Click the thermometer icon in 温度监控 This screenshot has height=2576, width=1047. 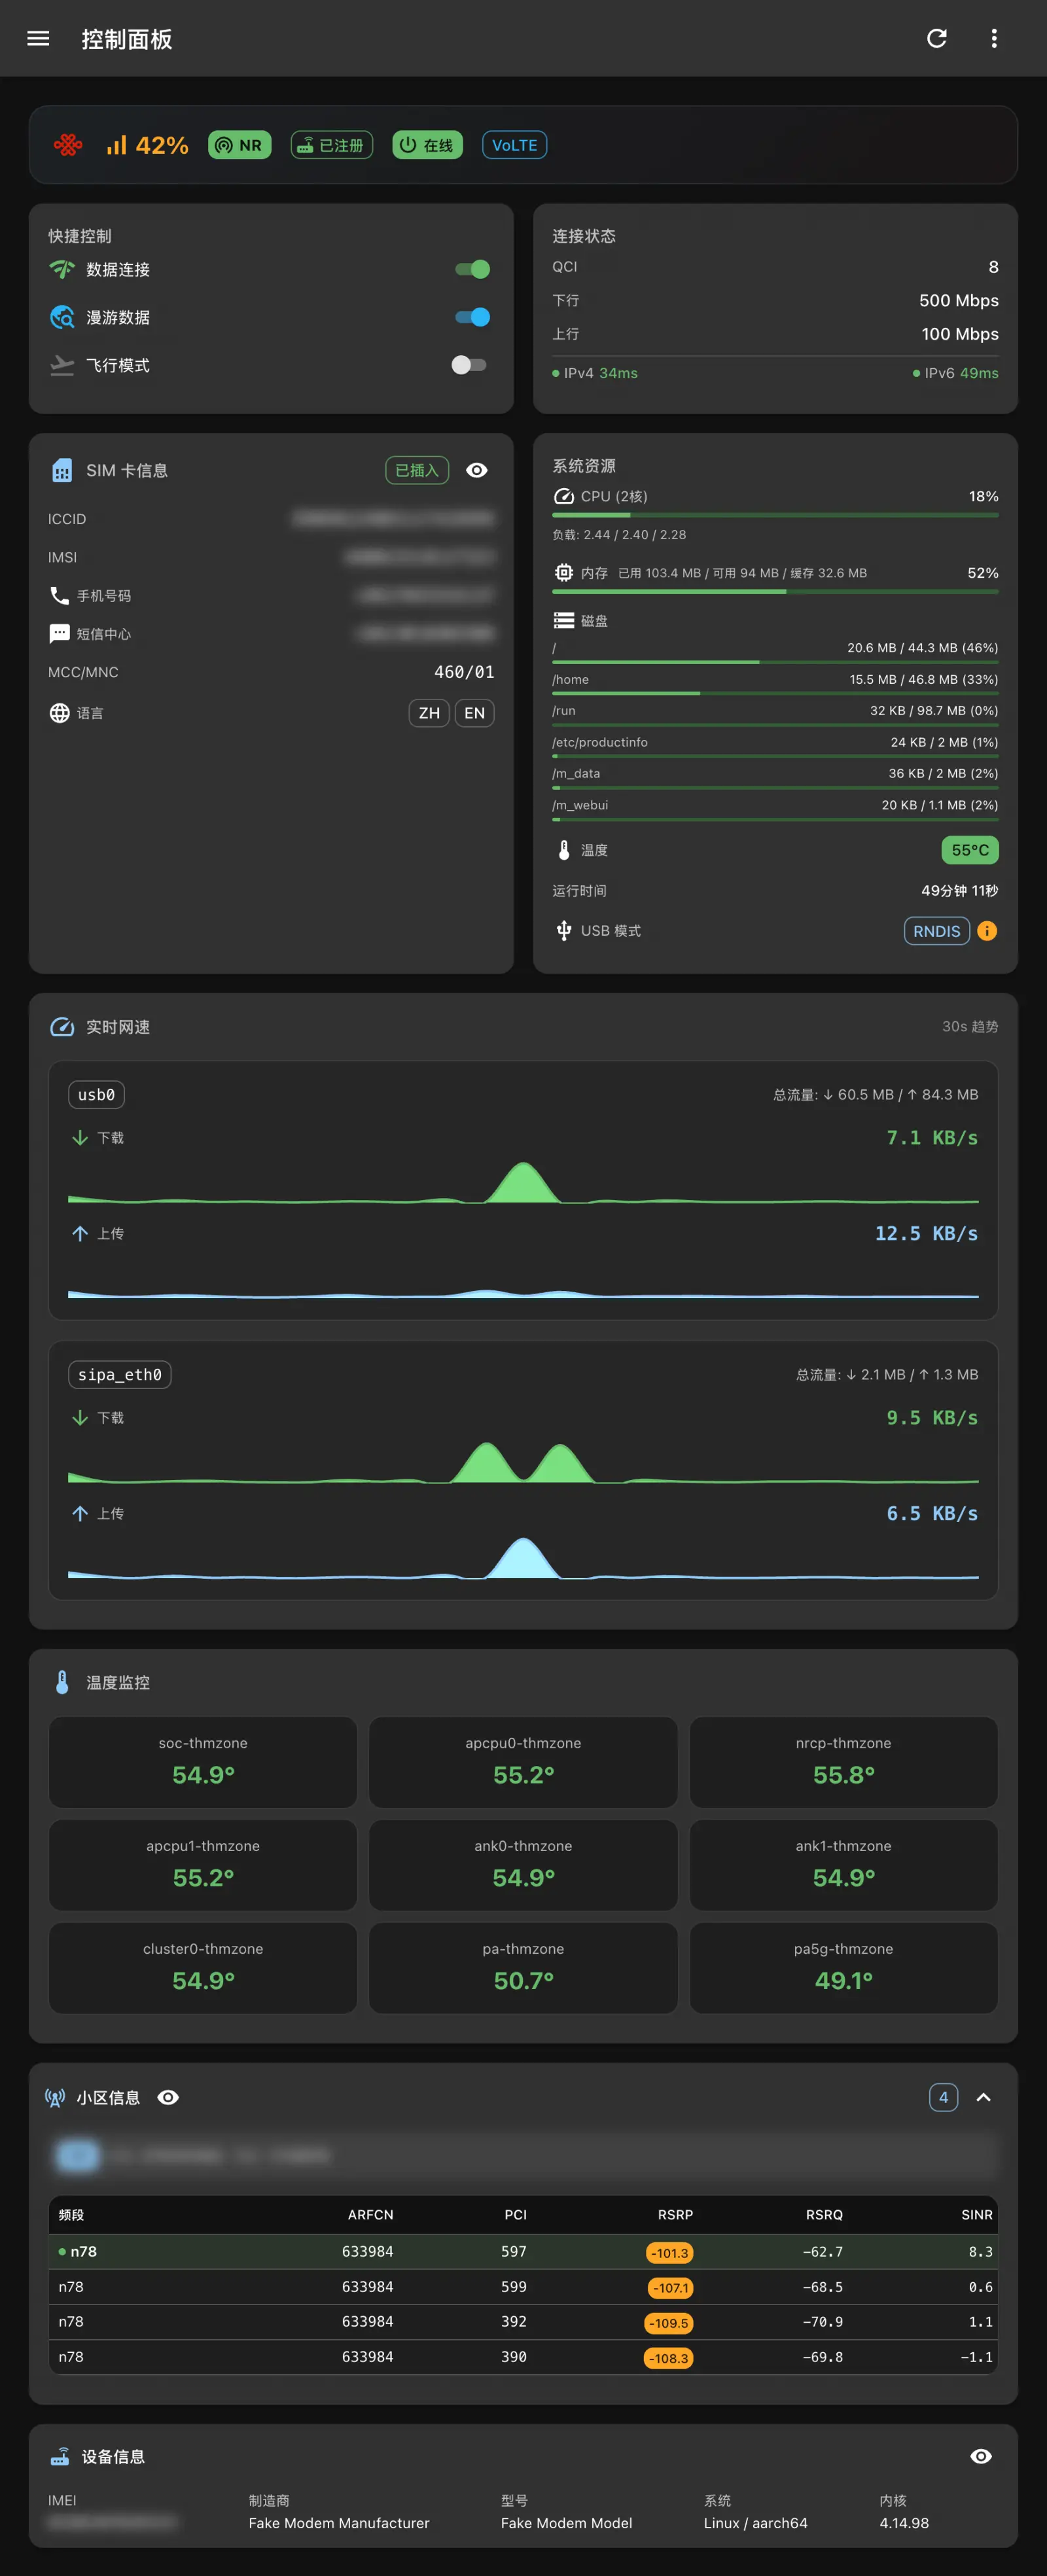(x=62, y=1682)
